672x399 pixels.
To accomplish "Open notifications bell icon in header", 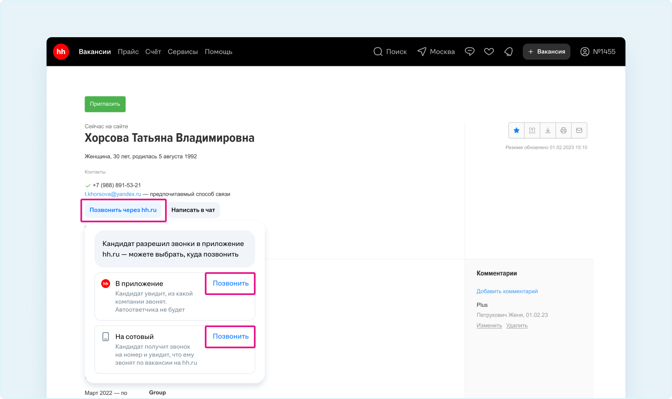I will [509, 52].
